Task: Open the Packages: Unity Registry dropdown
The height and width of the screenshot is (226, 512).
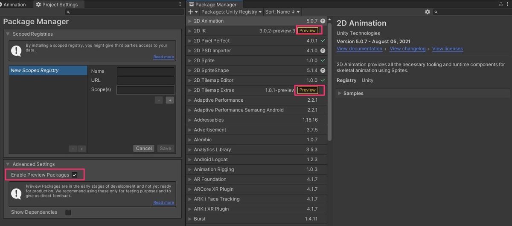Action: click(231, 12)
